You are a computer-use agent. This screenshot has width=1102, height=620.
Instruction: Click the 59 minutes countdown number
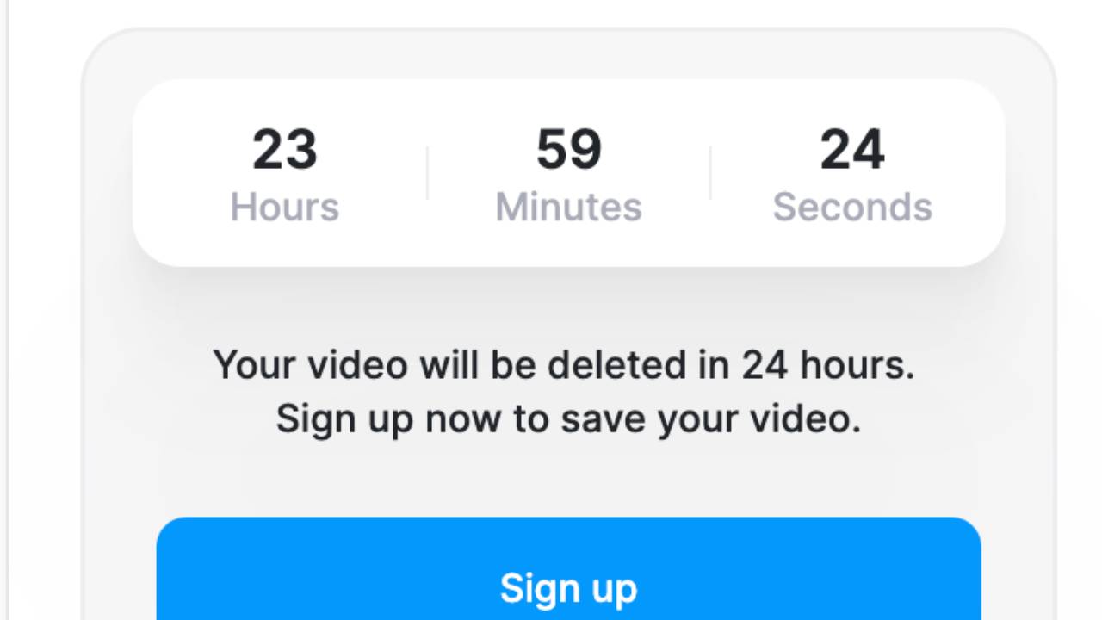tap(568, 150)
